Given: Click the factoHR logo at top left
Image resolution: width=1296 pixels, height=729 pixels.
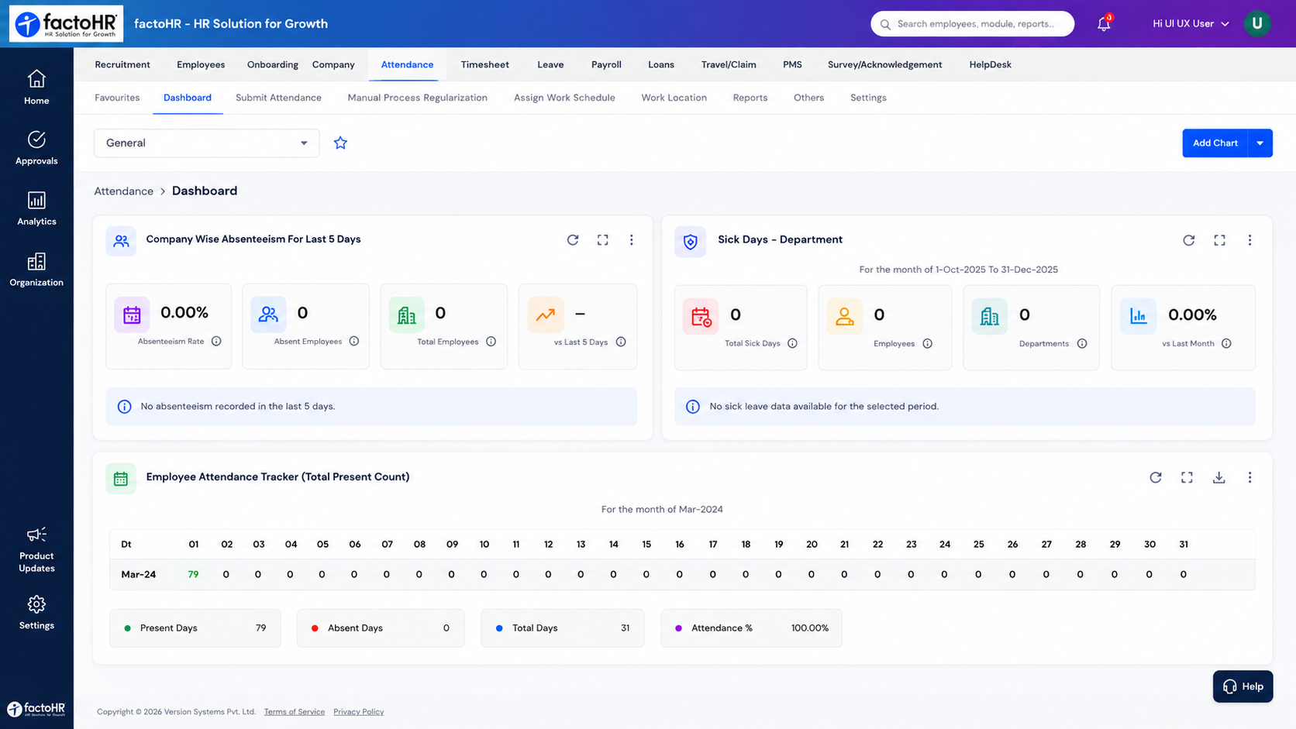Looking at the screenshot, I should 66,24.
